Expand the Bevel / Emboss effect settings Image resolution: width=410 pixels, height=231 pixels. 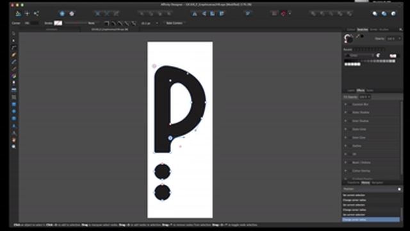click(345, 162)
